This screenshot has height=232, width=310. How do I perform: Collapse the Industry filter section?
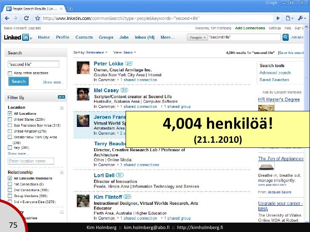point(62,212)
